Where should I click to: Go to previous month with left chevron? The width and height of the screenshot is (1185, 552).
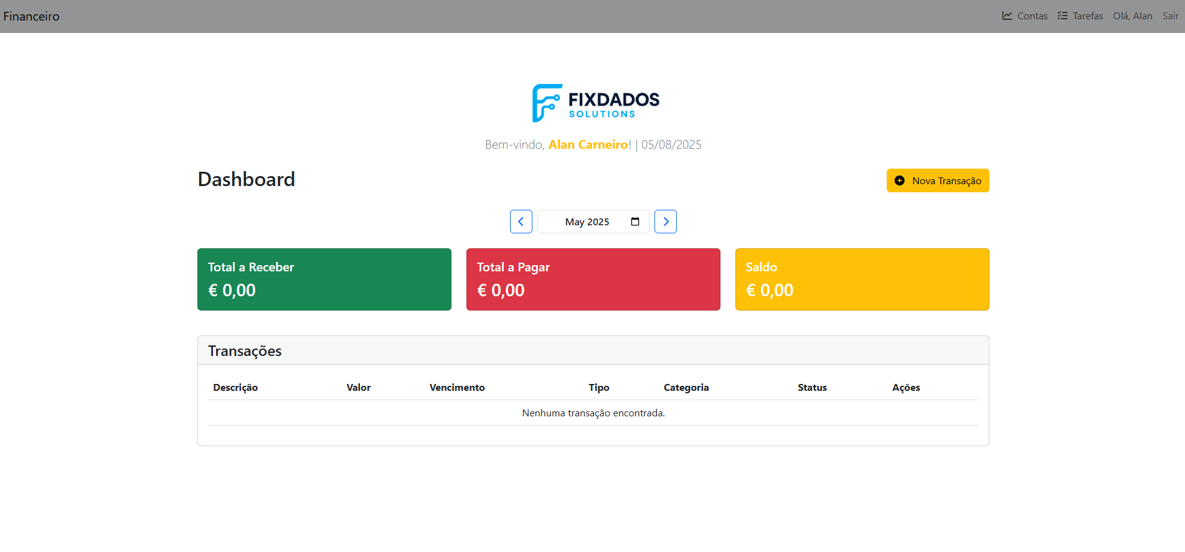(x=521, y=222)
